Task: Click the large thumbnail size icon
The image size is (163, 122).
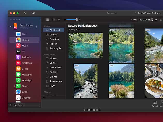Action: click(80, 20)
